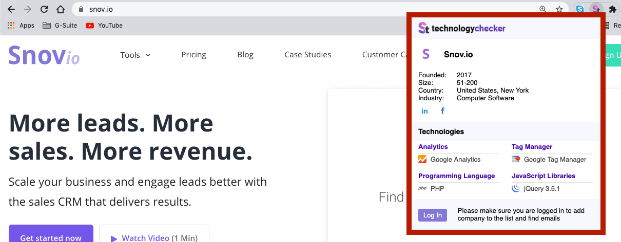Open the YouTube bookmark

coord(104,25)
